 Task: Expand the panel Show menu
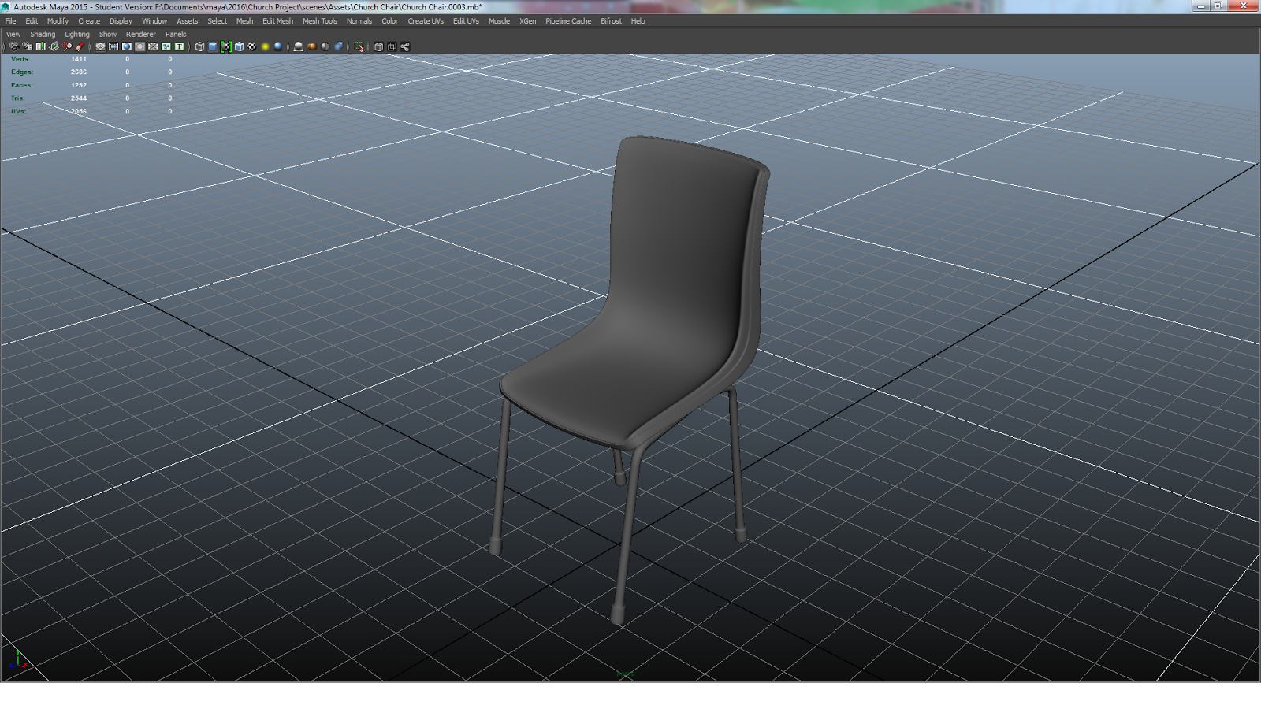(108, 35)
